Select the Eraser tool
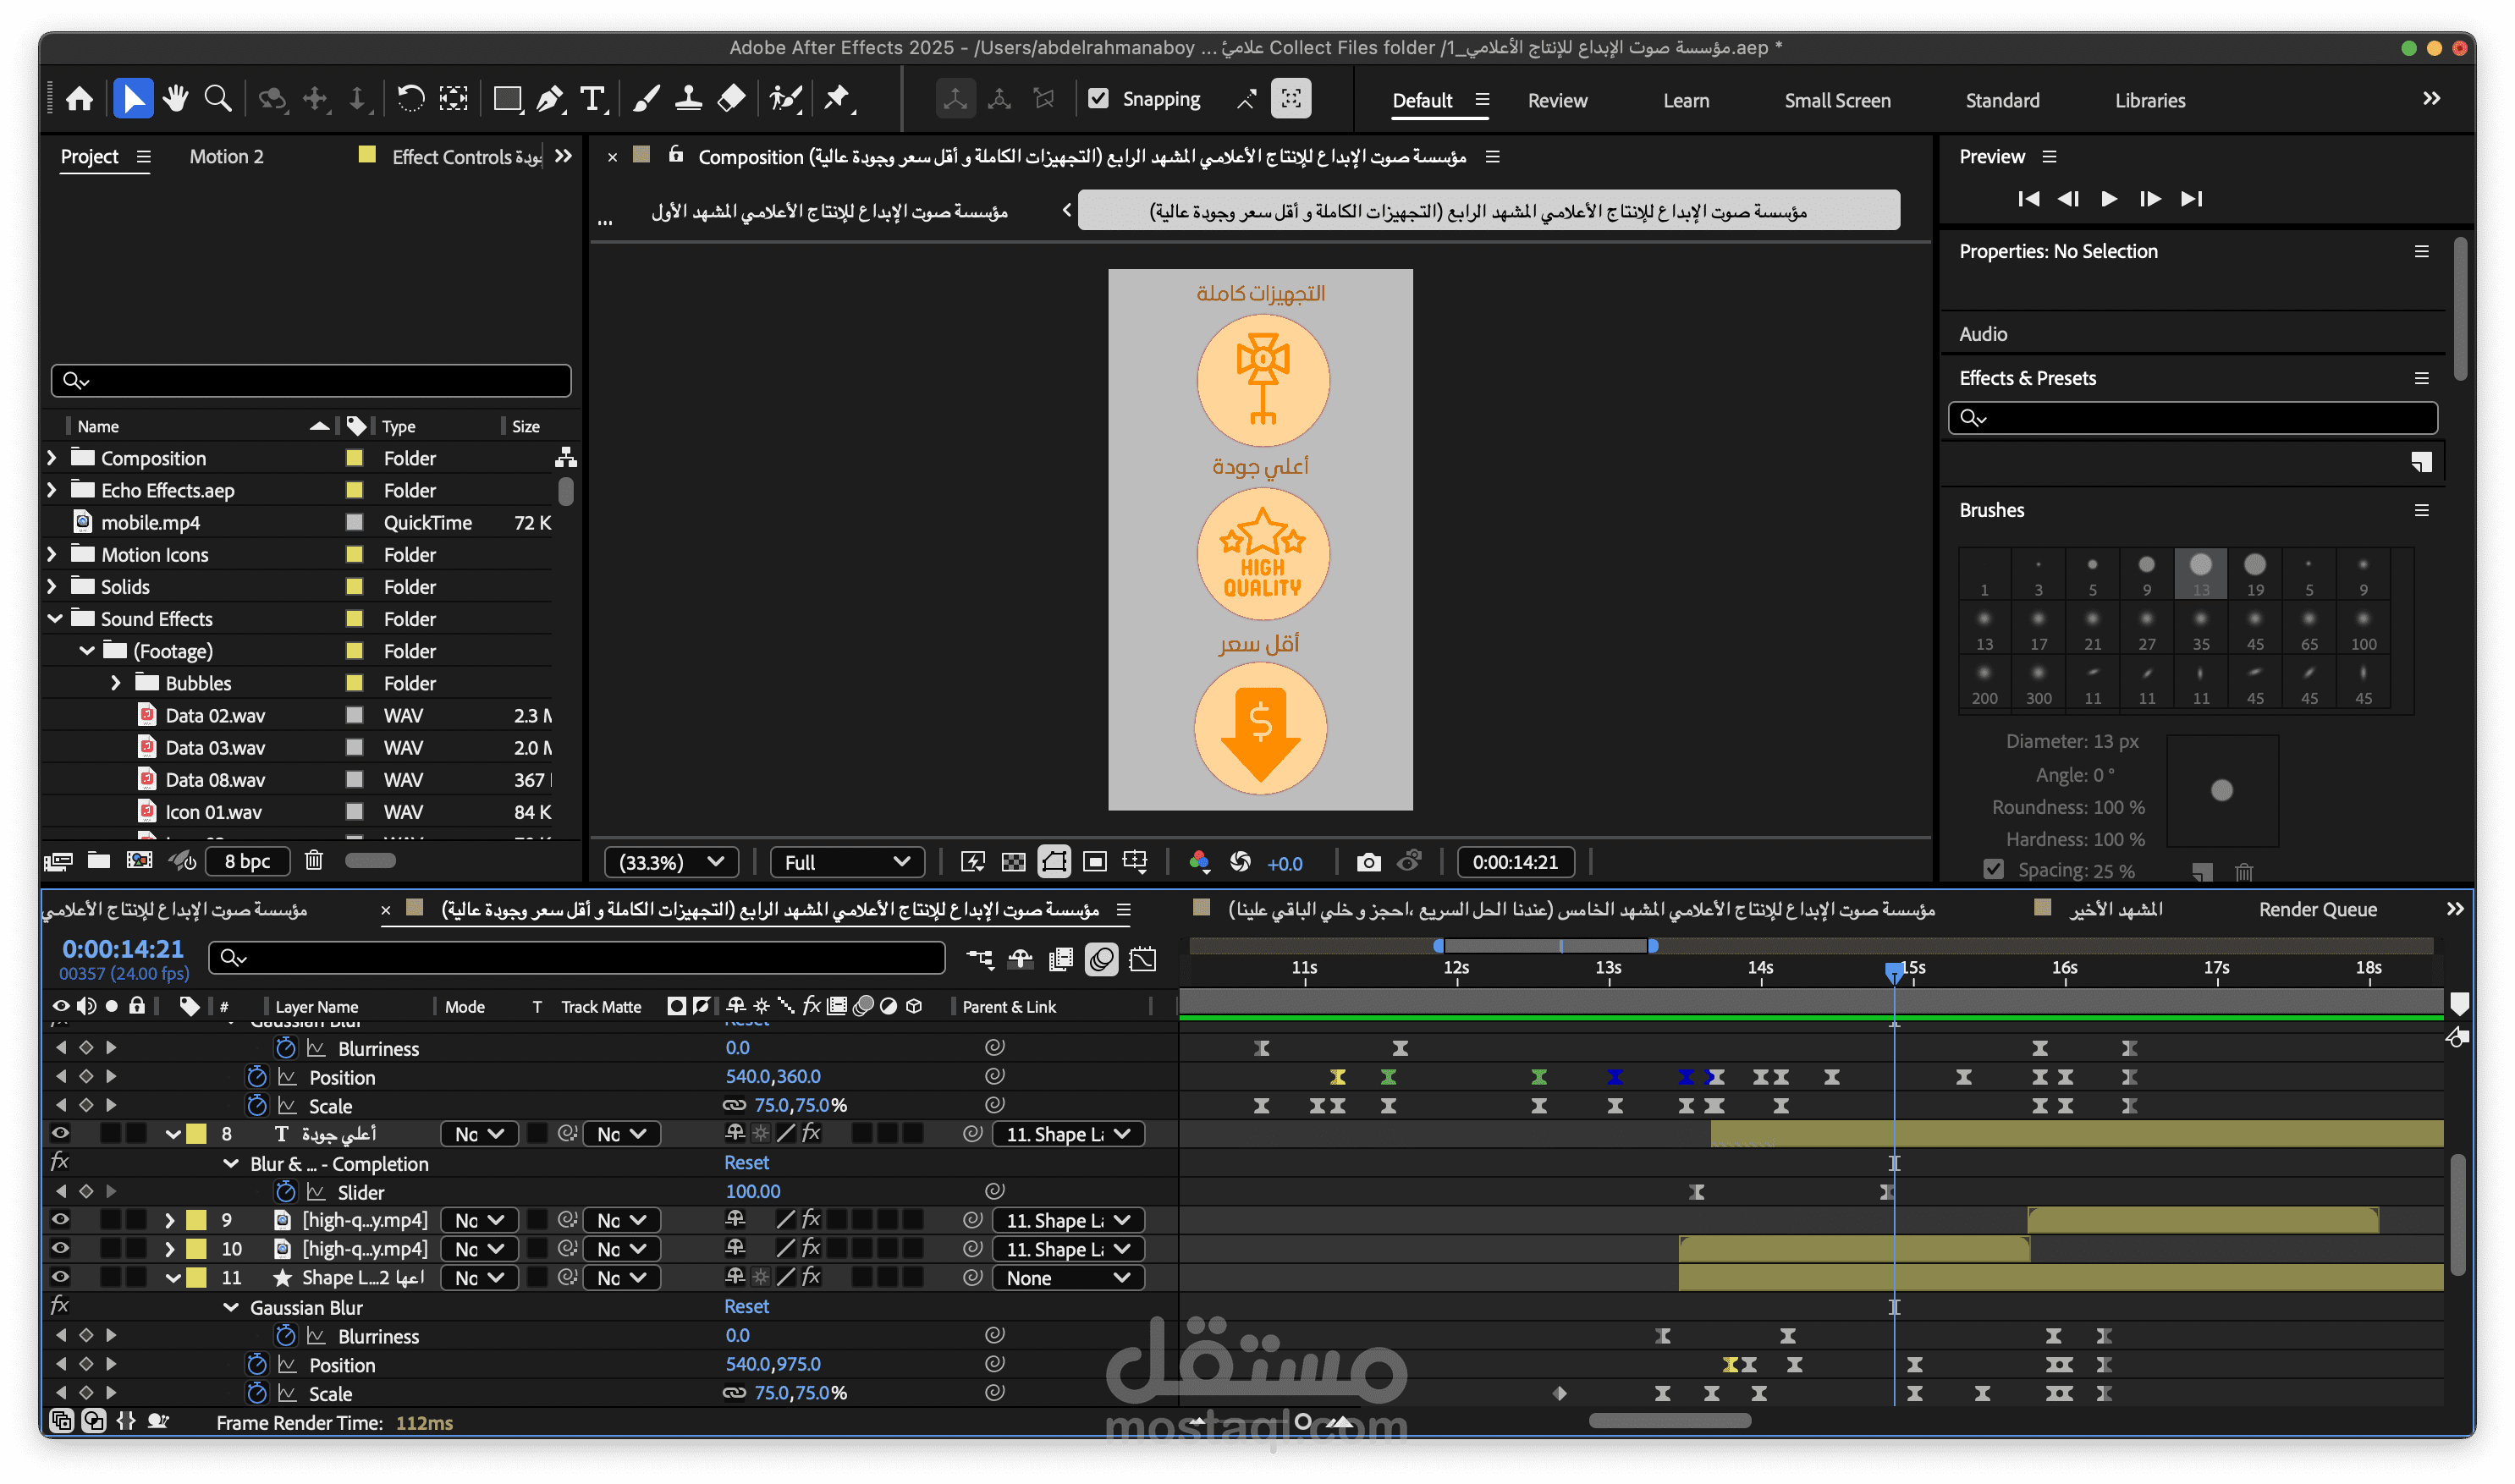Image resolution: width=2515 pixels, height=1484 pixels. click(x=732, y=99)
